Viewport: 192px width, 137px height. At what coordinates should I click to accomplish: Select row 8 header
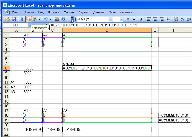tap(6, 68)
